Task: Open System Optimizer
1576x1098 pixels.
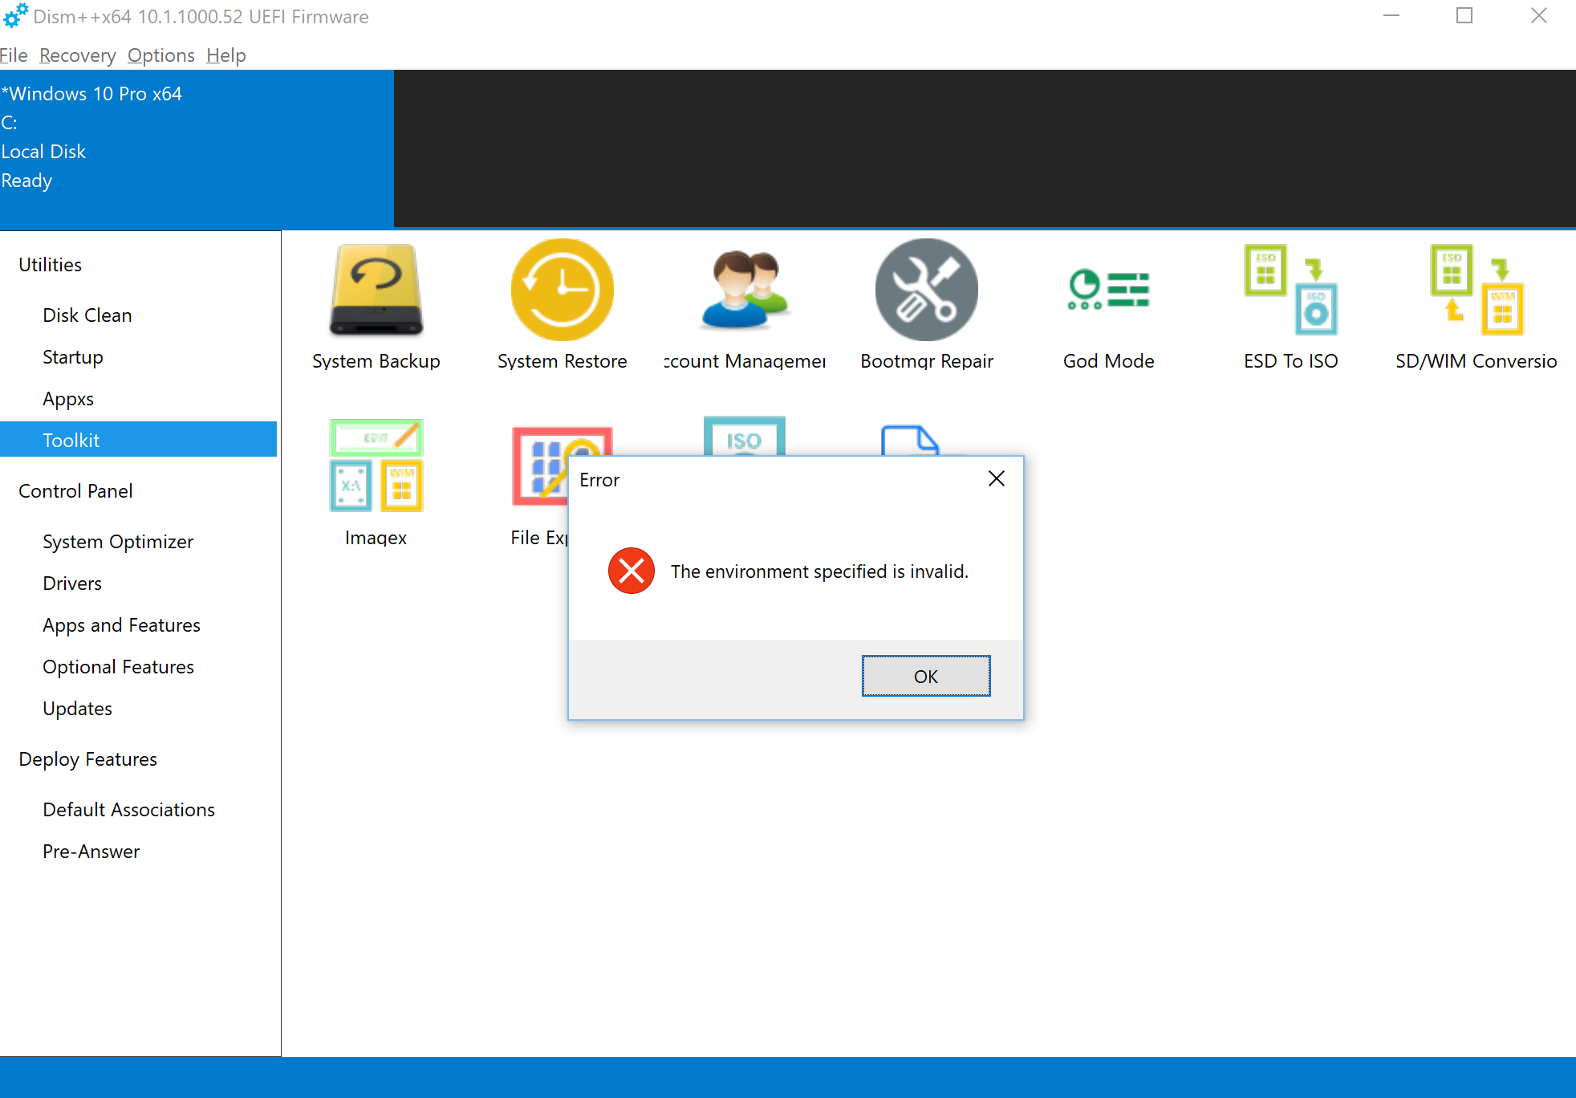Action: pos(118,542)
